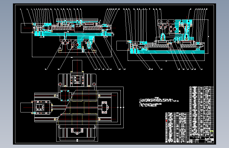The height and width of the screenshot is (148, 229).
Task: Select the left-side motor in the plan view
Action: coord(26,107)
